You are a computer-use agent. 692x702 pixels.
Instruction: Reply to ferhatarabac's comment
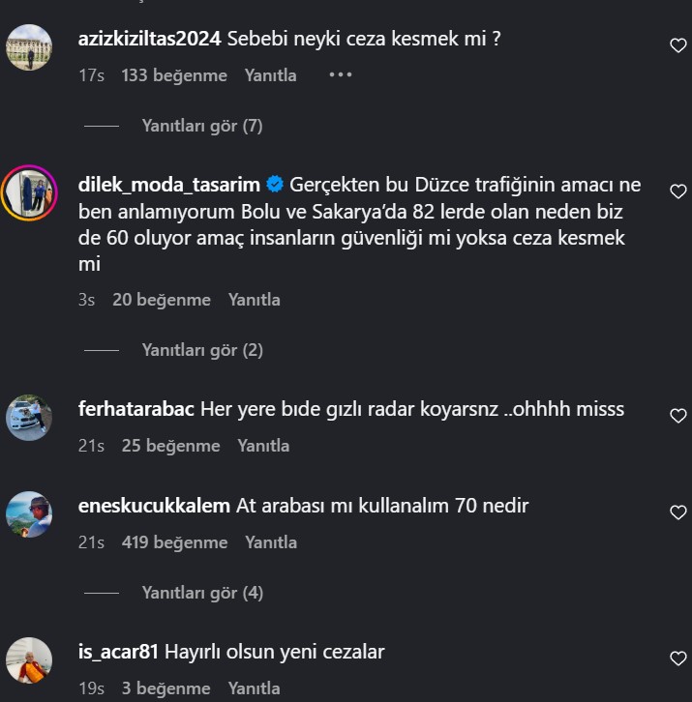263,446
